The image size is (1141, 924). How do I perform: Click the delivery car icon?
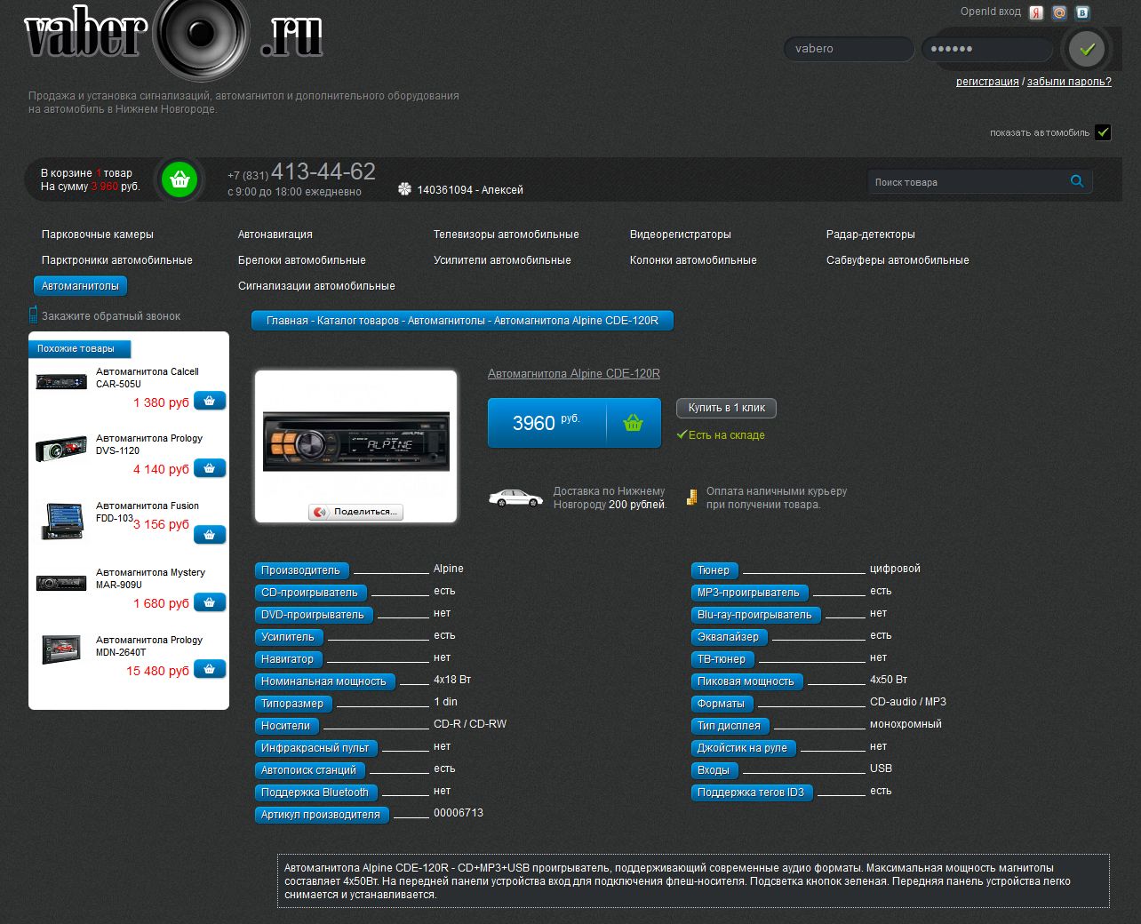[515, 498]
